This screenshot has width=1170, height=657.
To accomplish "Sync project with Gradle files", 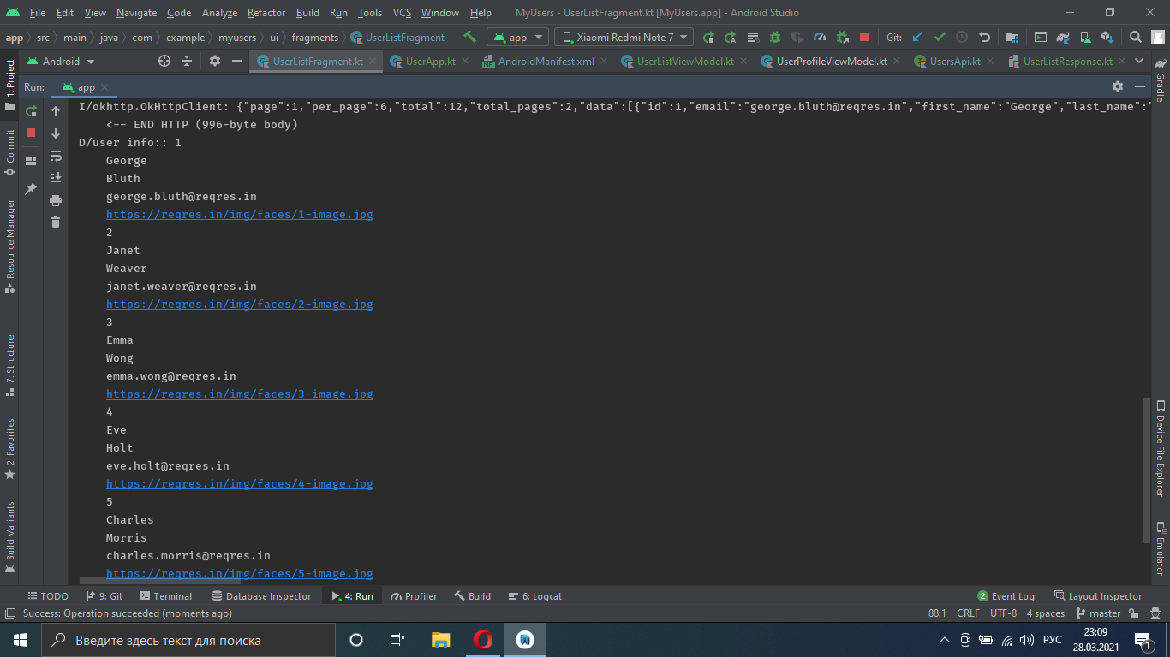I will [x=1063, y=37].
